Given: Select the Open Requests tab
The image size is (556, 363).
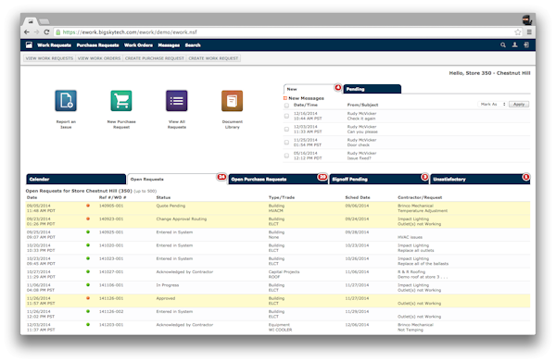Looking at the screenshot, I should [177, 179].
